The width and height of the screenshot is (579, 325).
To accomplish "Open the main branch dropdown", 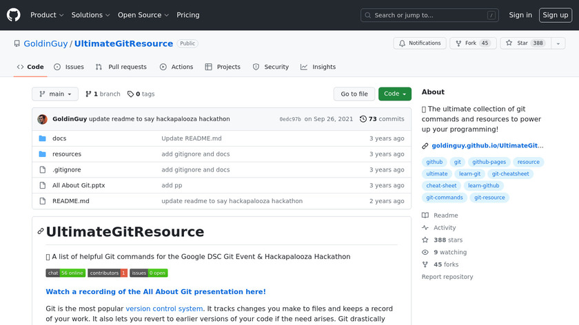I will tap(55, 94).
